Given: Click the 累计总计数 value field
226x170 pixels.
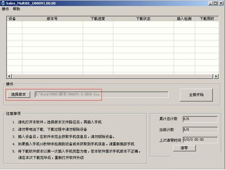Looking at the screenshot, I should coord(200,119).
